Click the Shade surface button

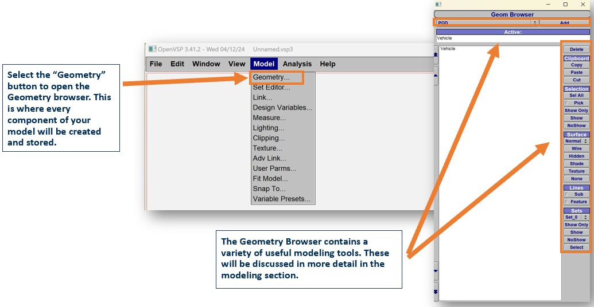click(576, 164)
